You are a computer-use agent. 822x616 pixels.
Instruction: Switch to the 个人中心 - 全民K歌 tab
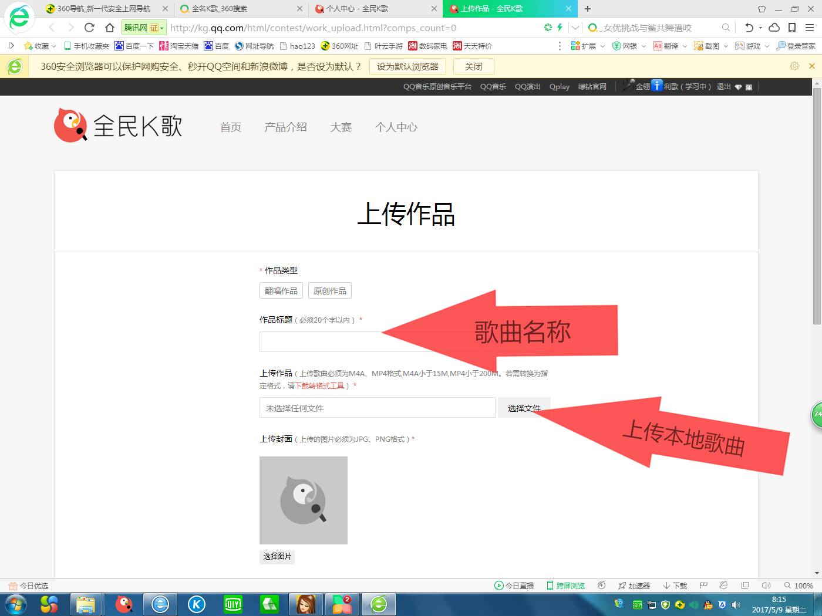(376, 9)
